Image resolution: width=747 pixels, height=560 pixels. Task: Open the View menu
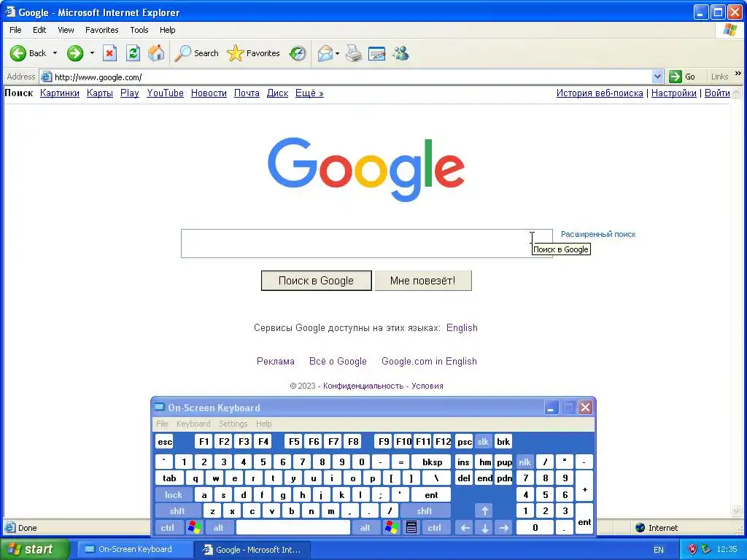[66, 30]
